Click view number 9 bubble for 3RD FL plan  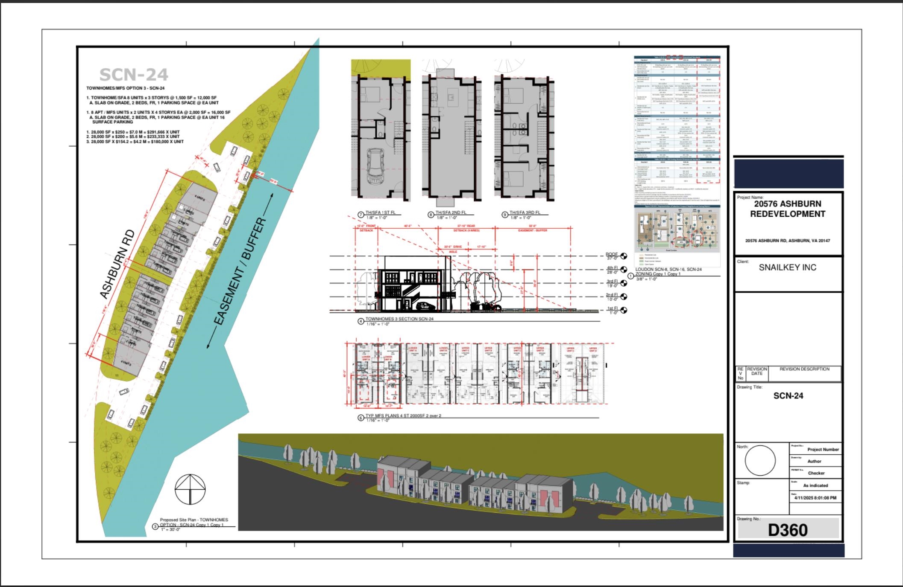pyautogui.click(x=504, y=215)
